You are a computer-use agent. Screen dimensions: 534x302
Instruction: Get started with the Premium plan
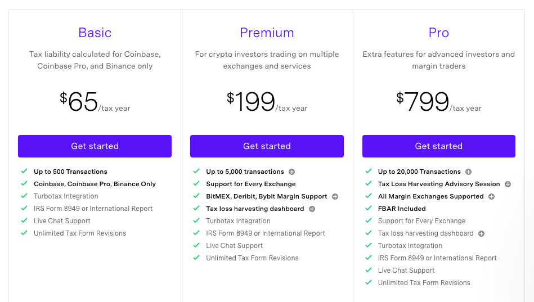[x=267, y=146]
